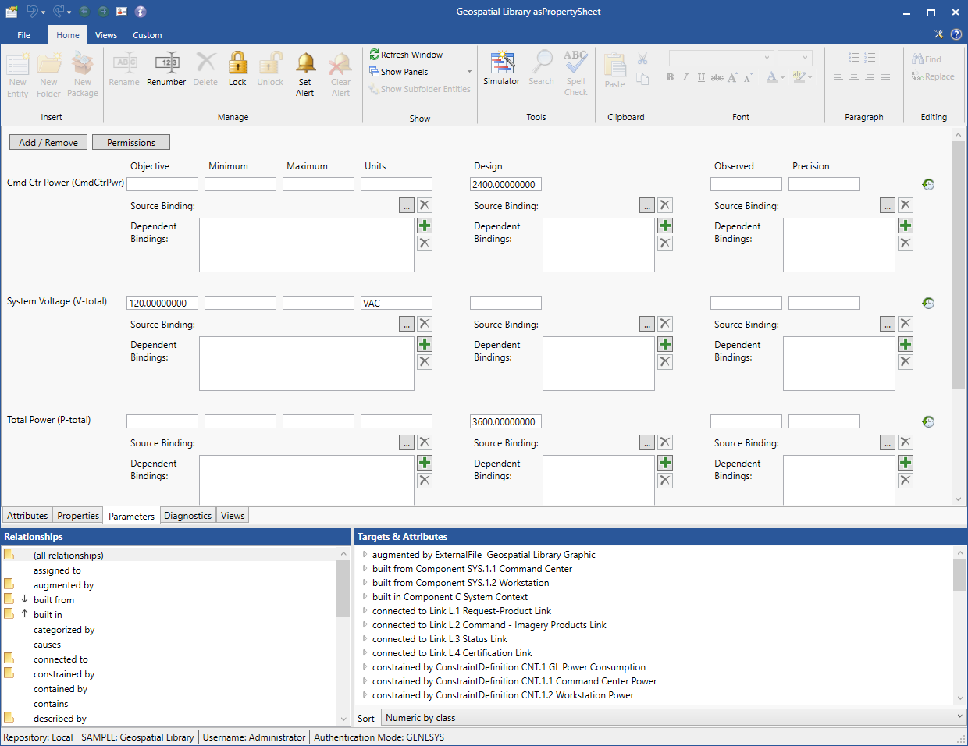Viewport: 968px width, 746px height.
Task: Clear the Total Power Observed source binding
Action: pos(906,442)
